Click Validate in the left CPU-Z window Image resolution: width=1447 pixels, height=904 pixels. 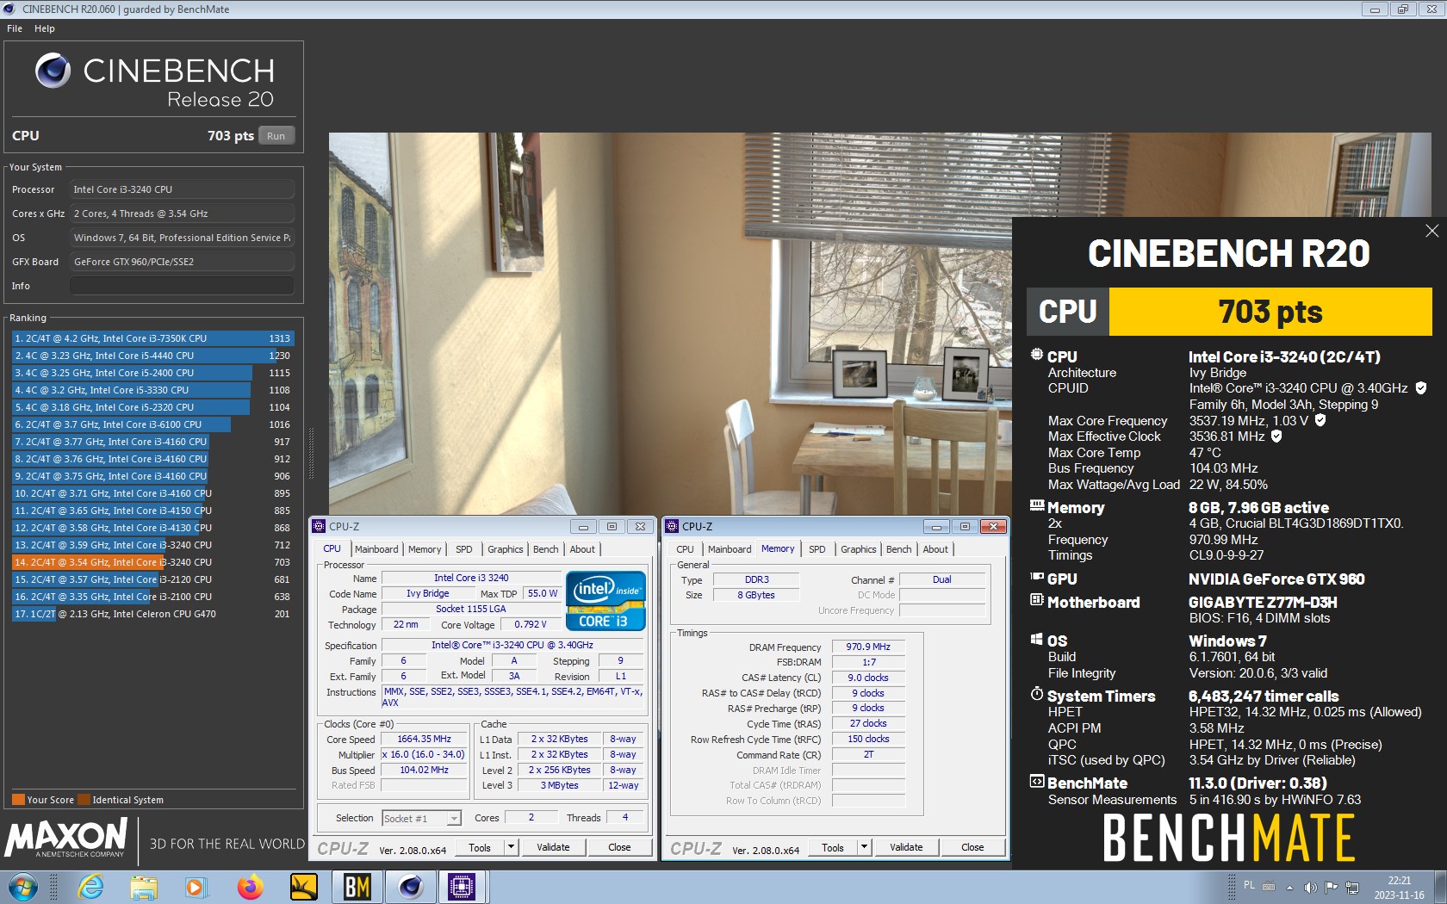click(x=554, y=847)
